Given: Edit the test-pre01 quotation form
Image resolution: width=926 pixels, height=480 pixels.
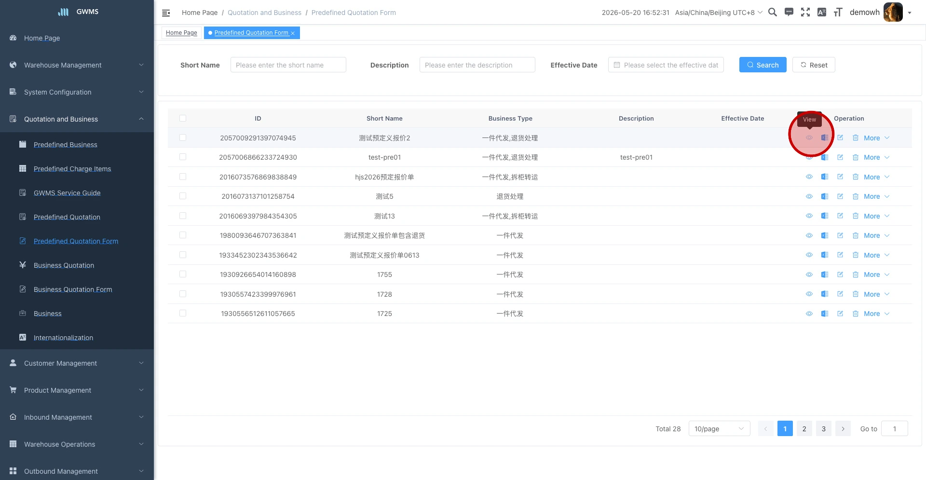Looking at the screenshot, I should click(840, 157).
